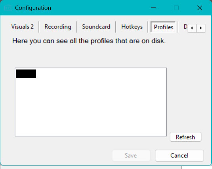The width and height of the screenshot is (212, 169).
Task: Click the application icon in the title bar
Action: 8,8
